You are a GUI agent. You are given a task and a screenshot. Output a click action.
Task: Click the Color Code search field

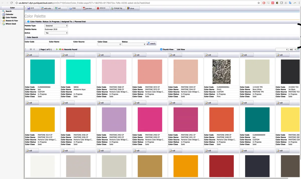tap(36, 44)
